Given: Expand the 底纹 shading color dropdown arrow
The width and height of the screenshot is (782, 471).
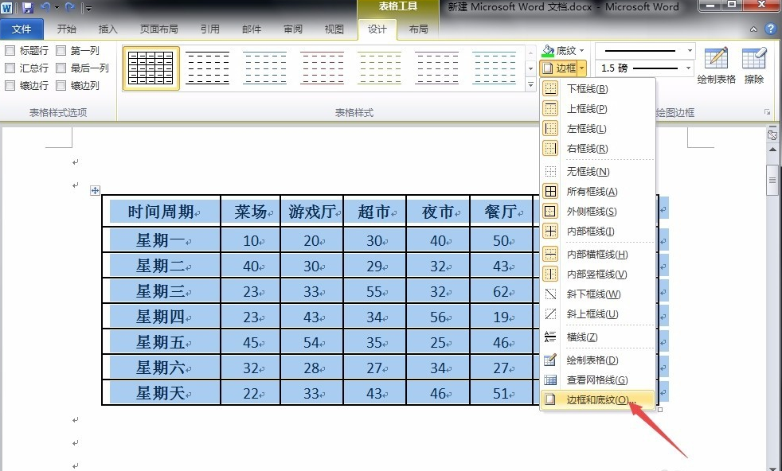Looking at the screenshot, I should click(581, 50).
